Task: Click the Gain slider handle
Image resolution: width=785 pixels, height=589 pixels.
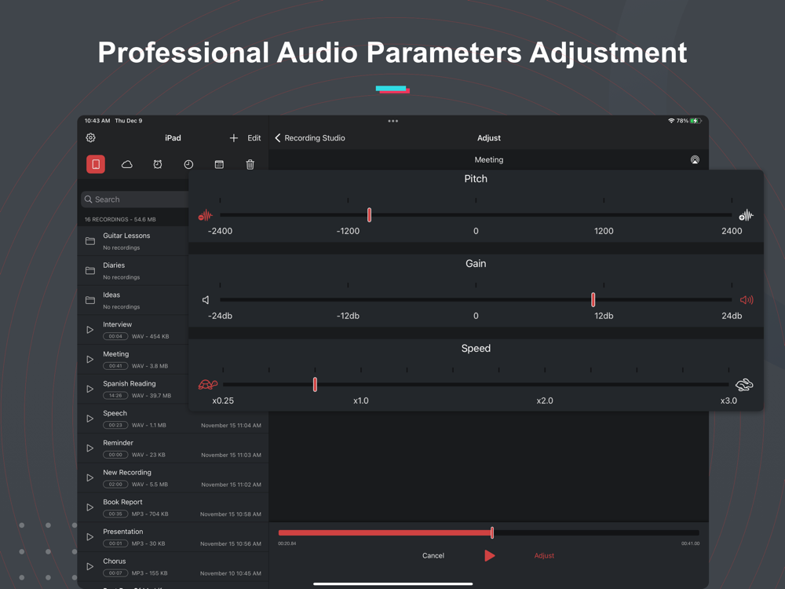Action: (593, 299)
